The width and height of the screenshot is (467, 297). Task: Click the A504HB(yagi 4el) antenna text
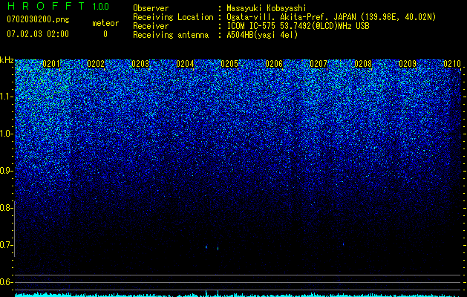point(262,35)
